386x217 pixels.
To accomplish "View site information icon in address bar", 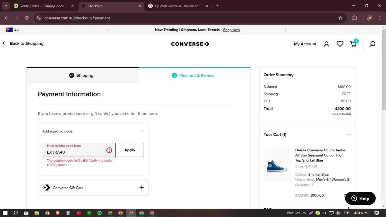I will [39, 18].
